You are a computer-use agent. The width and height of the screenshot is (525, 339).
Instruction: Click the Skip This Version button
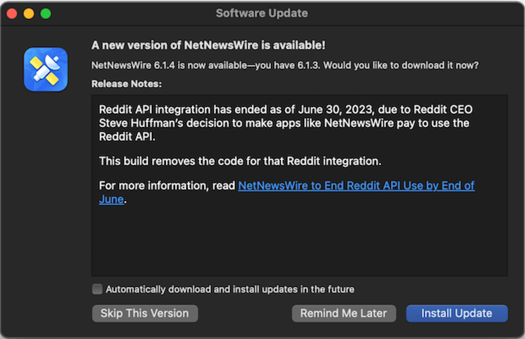pos(145,313)
